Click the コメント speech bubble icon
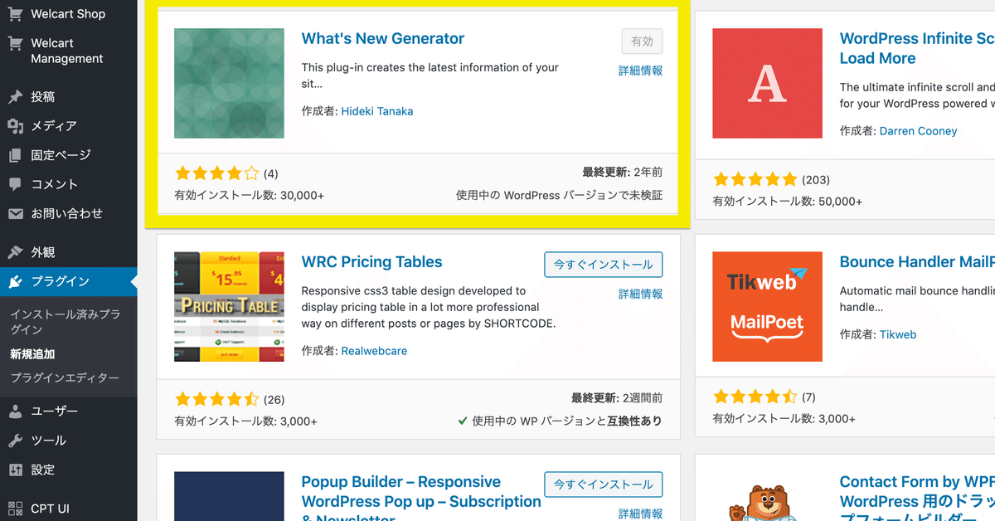The height and width of the screenshot is (521, 995). point(15,184)
